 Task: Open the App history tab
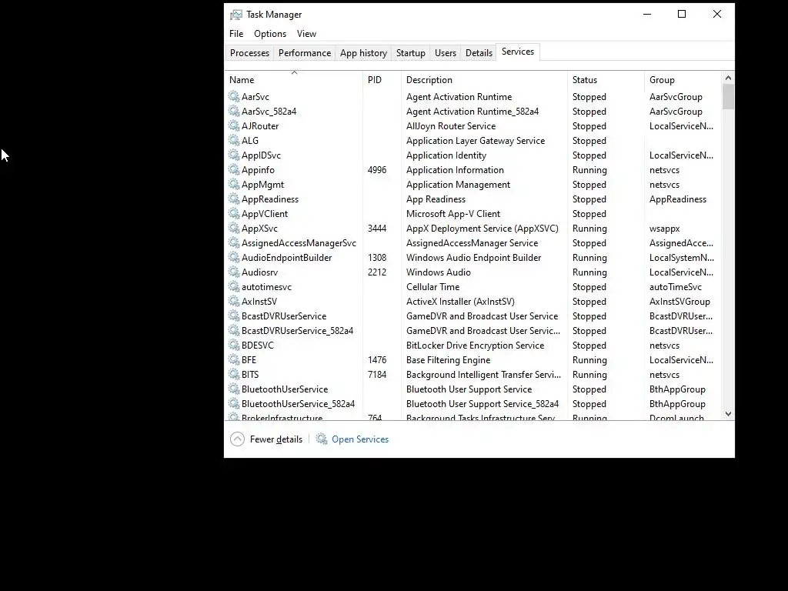click(x=363, y=53)
